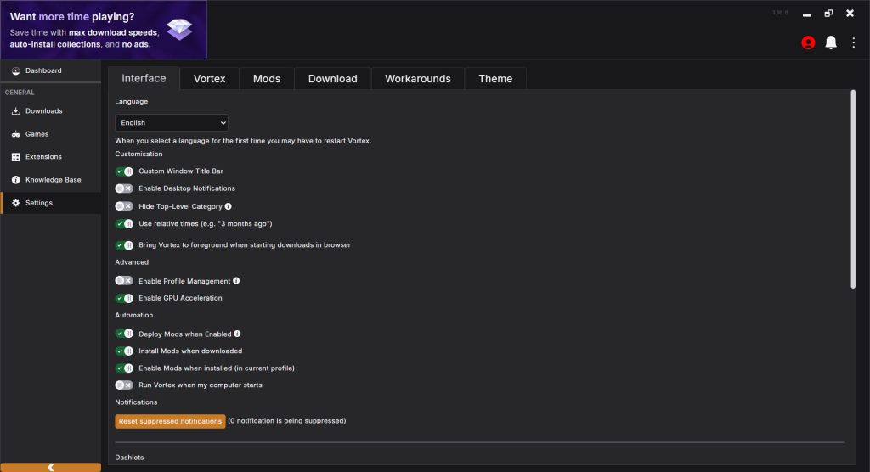Switch to the Mods tab
Image resolution: width=870 pixels, height=472 pixels.
pyautogui.click(x=267, y=79)
